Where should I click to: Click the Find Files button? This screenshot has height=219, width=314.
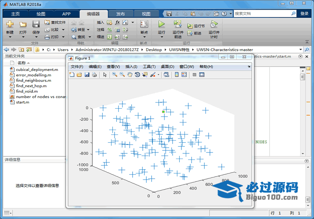(55, 22)
